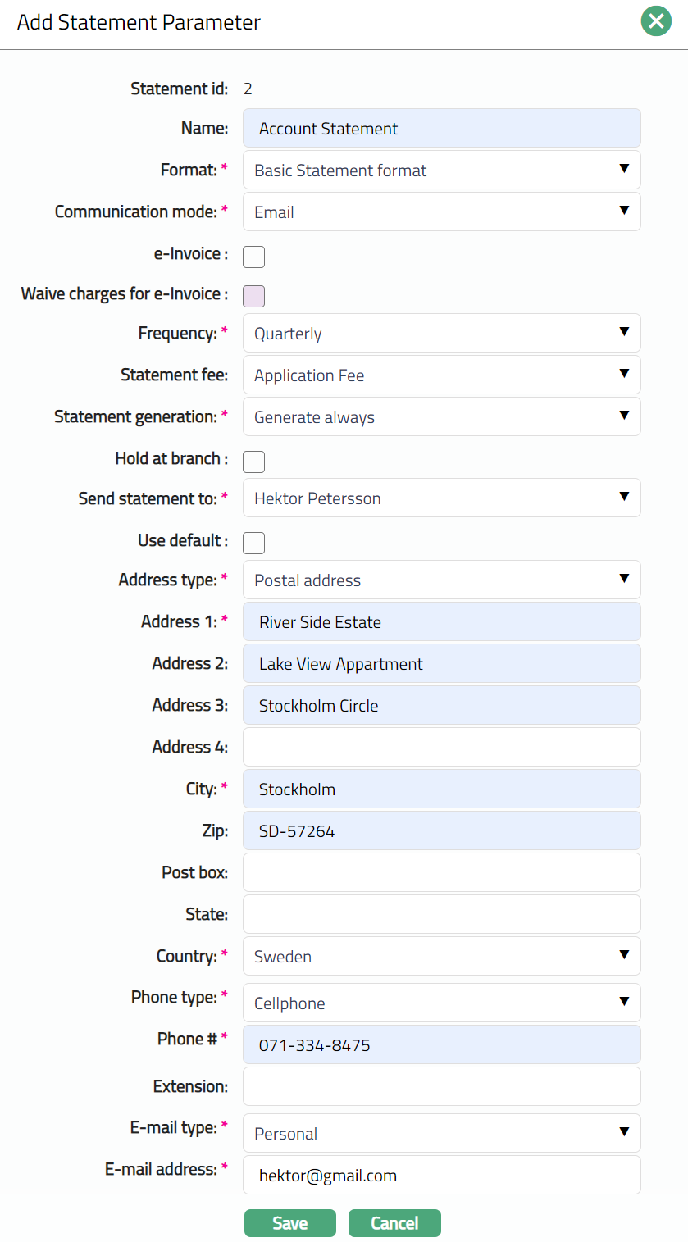Click into the Name field
The image size is (688, 1242).
441,129
